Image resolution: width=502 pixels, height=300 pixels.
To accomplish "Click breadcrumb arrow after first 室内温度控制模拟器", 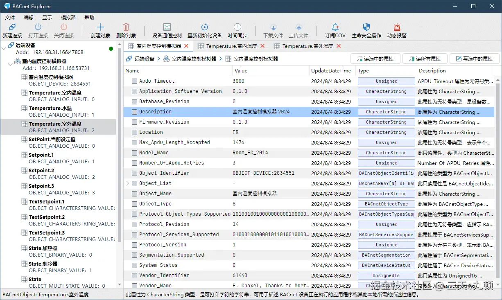I will point(220,59).
